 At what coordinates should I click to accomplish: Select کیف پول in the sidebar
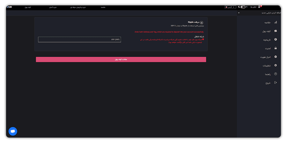tap(267, 31)
